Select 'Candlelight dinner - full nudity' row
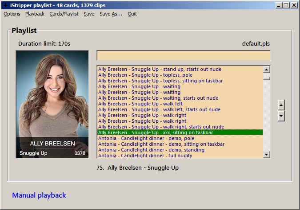 180,156
